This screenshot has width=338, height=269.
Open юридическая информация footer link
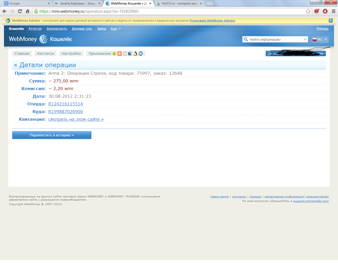tap(284, 197)
